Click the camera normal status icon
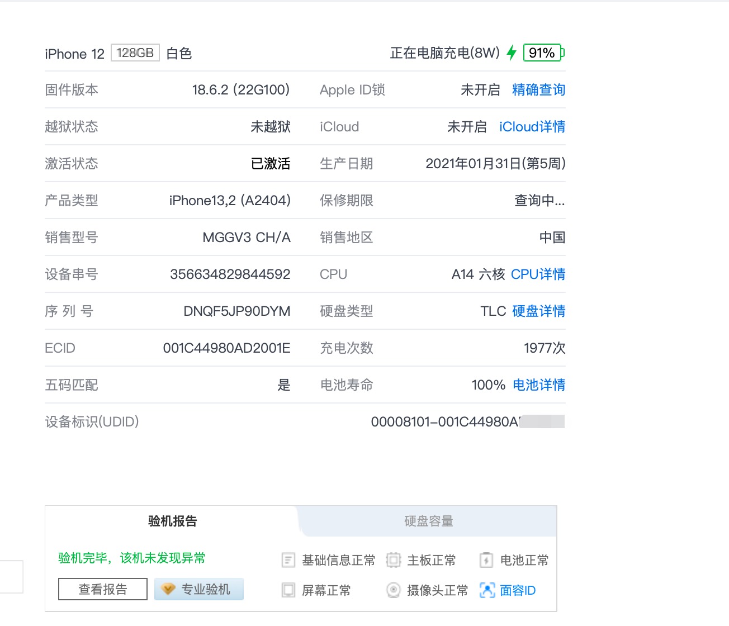The width and height of the screenshot is (729, 626). pyautogui.click(x=394, y=590)
